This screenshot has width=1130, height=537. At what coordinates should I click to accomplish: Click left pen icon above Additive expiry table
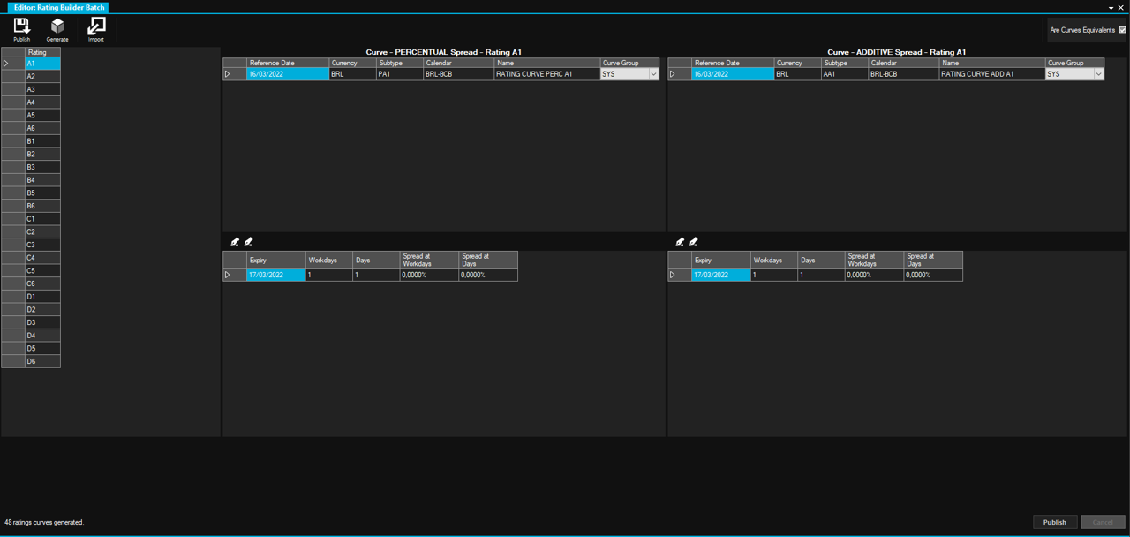(680, 241)
